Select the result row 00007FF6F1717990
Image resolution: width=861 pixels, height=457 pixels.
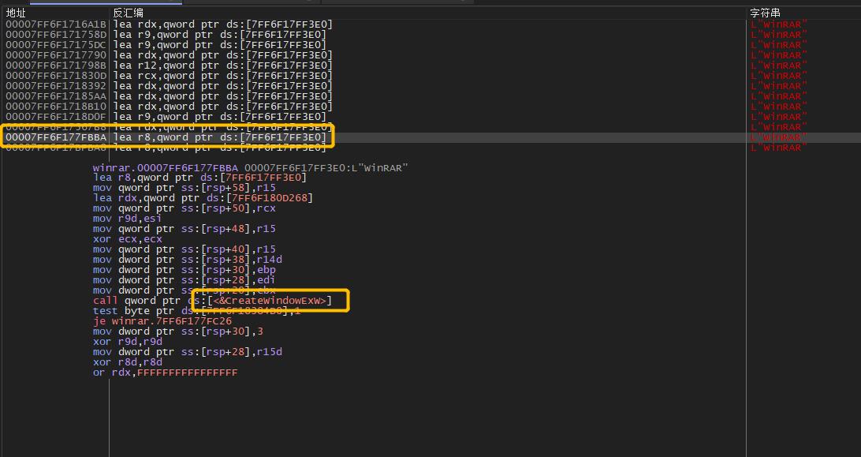pyautogui.click(x=55, y=54)
